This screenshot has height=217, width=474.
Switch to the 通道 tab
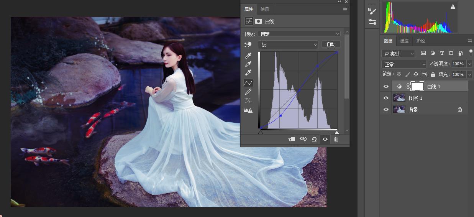tap(404, 41)
